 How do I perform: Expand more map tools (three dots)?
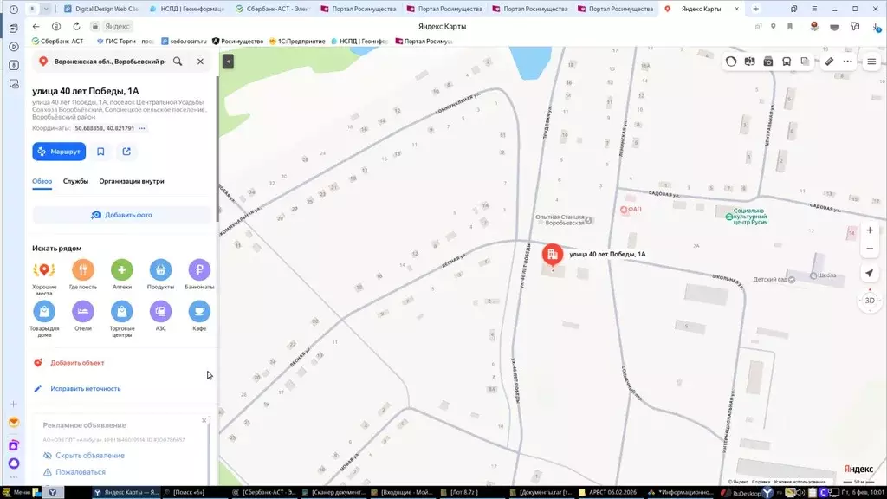tap(847, 62)
